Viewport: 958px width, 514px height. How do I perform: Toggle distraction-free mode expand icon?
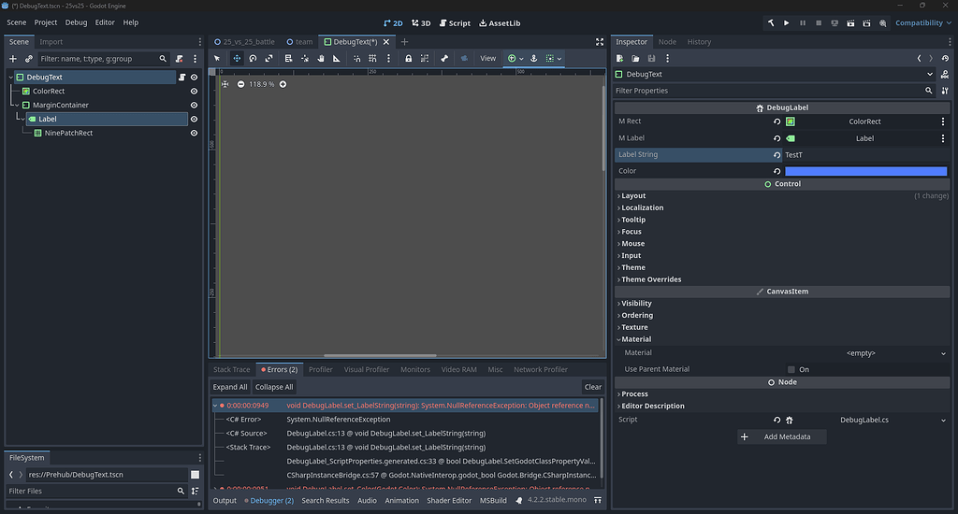[x=600, y=42]
